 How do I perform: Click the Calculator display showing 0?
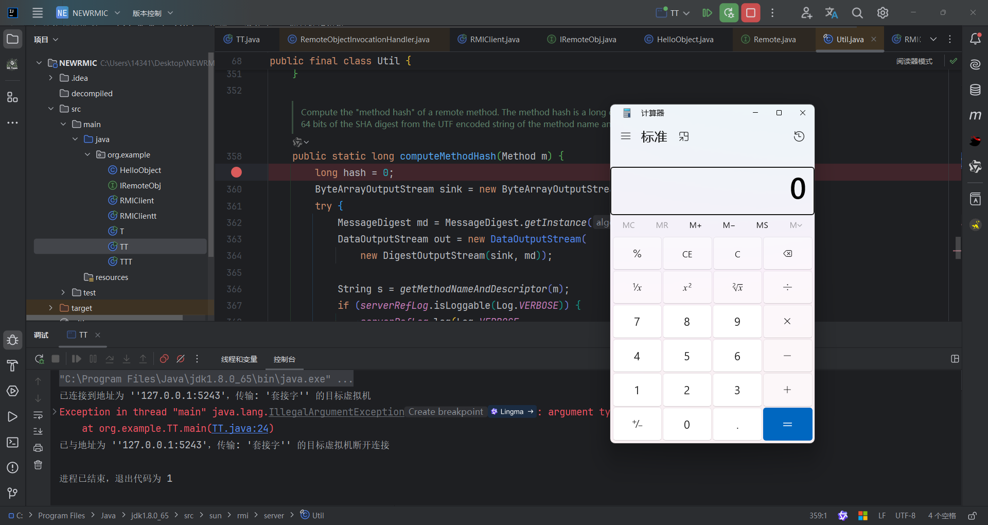click(712, 190)
